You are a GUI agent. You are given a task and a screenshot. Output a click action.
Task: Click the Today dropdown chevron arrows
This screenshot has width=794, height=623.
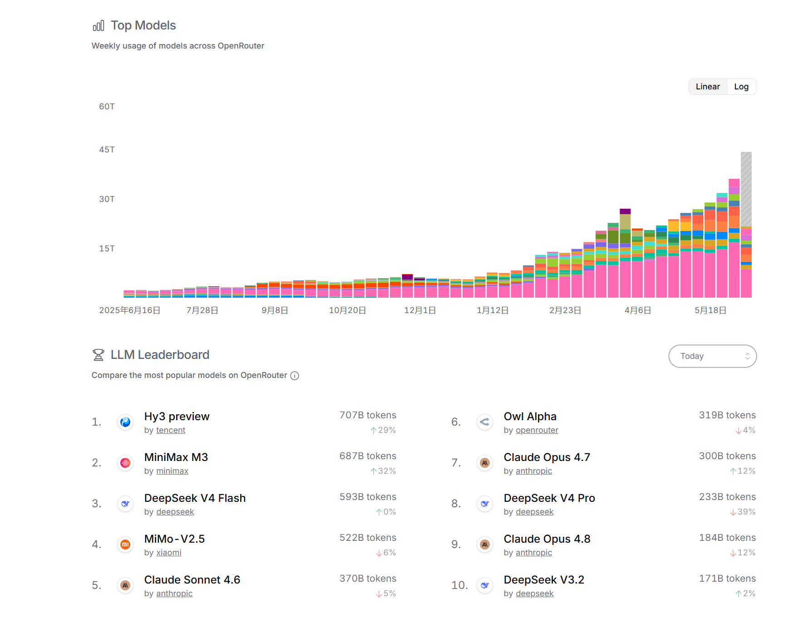(747, 356)
